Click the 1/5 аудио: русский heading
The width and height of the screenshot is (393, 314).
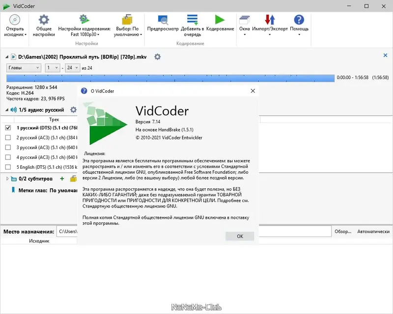tap(41, 110)
